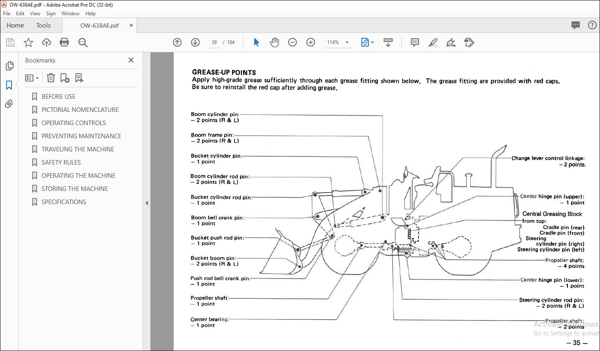Open the find text magnifier icon

[x=83, y=42]
